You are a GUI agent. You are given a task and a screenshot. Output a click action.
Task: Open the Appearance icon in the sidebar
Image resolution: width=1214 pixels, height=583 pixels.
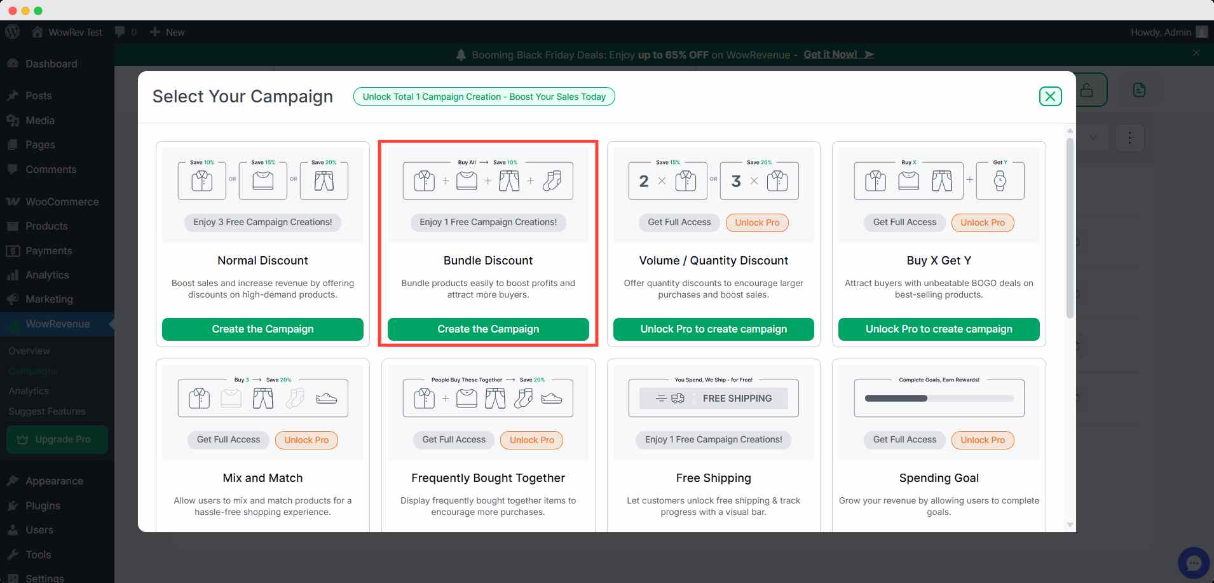pos(13,481)
